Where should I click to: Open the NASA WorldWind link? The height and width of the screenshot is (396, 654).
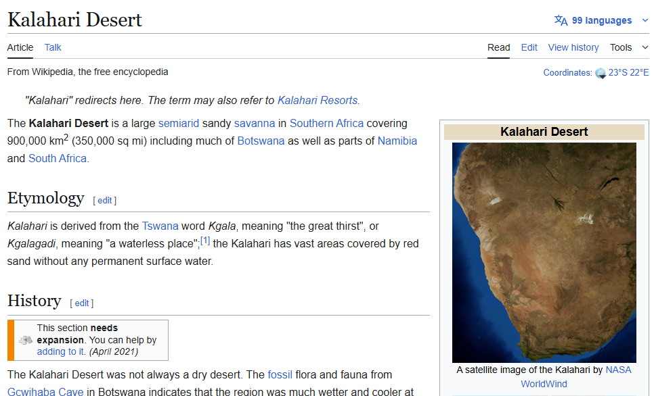pos(576,377)
